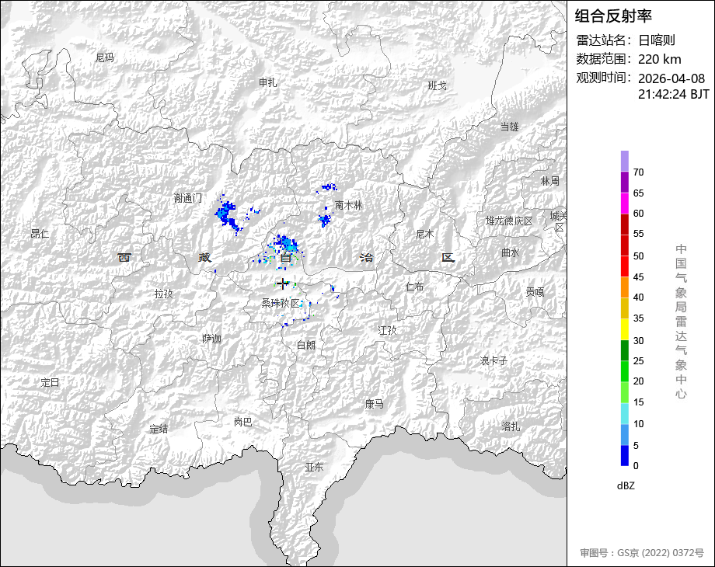Click the radar station cross marker
This screenshot has height=567, width=715.
tap(283, 283)
